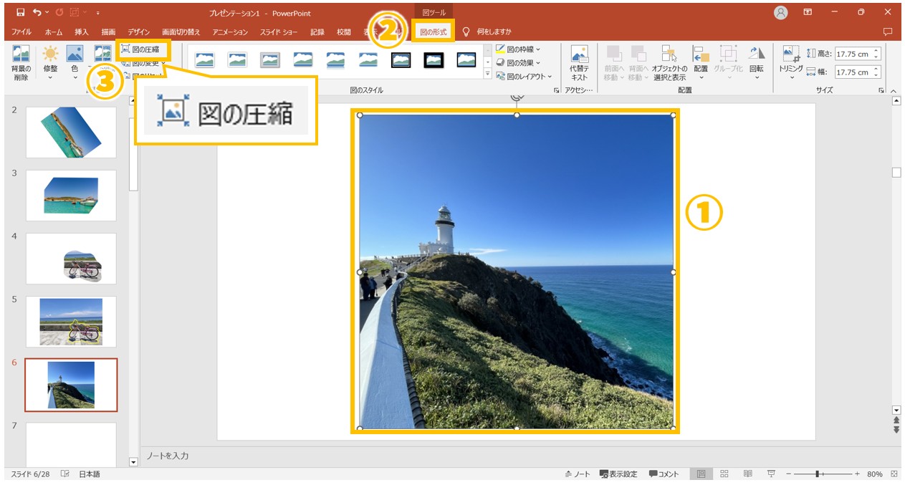
Task: Start slide show from the status bar icon
Action: click(770, 474)
